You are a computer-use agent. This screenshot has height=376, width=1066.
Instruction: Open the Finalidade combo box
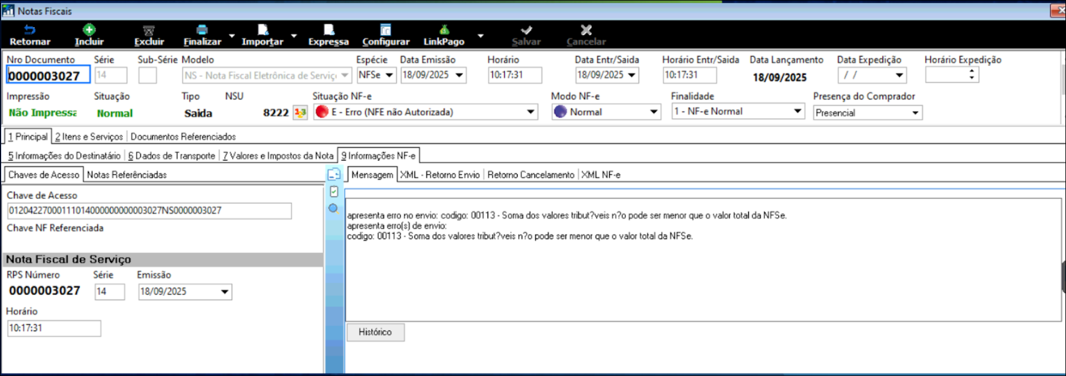pos(797,111)
